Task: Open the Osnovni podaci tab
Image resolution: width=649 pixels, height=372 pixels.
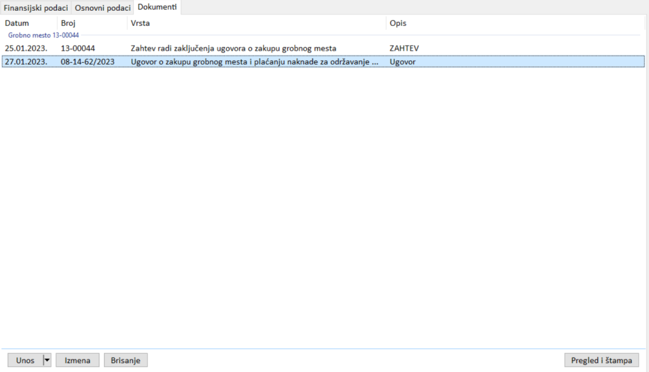Action: [x=103, y=8]
